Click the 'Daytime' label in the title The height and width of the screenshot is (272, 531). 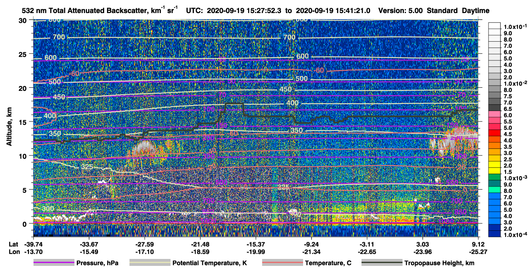click(x=475, y=11)
